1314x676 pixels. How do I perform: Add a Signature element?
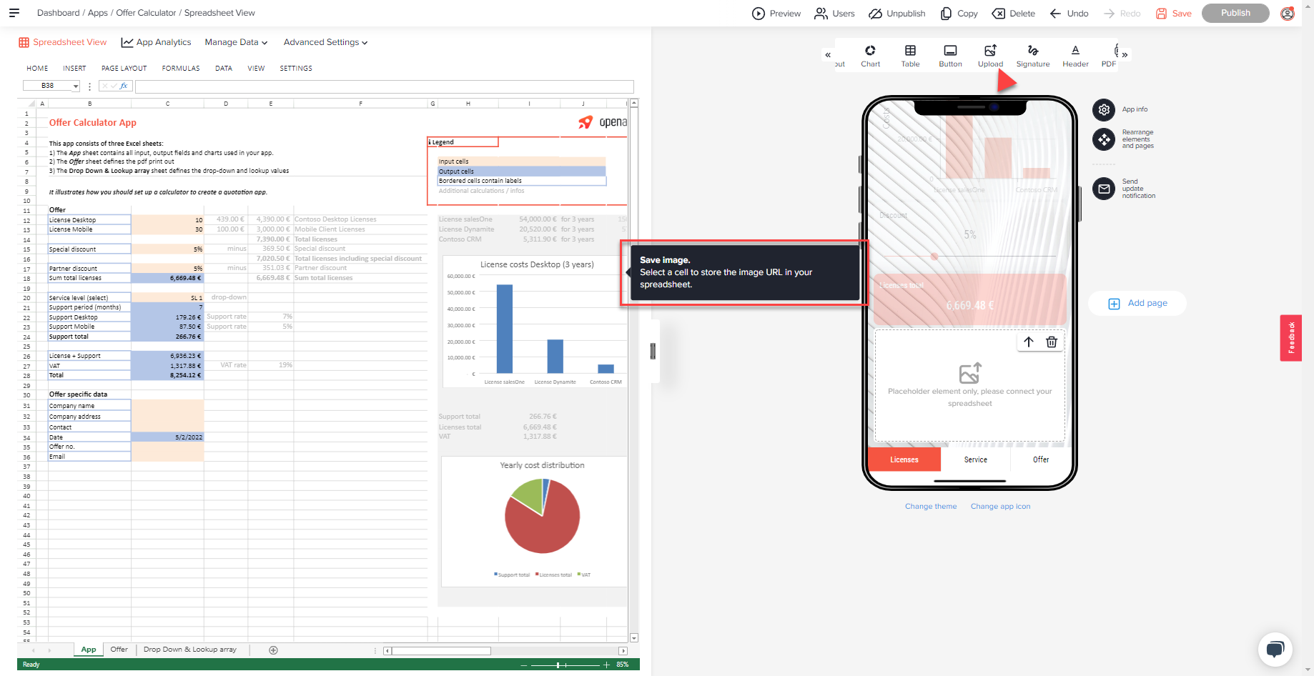(x=1033, y=56)
